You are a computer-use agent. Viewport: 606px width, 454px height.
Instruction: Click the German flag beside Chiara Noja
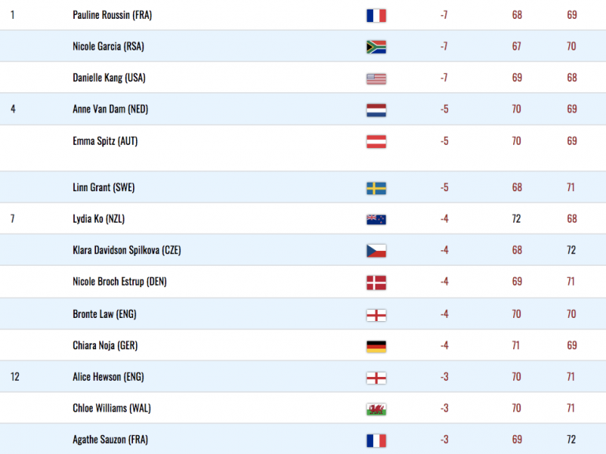click(376, 346)
